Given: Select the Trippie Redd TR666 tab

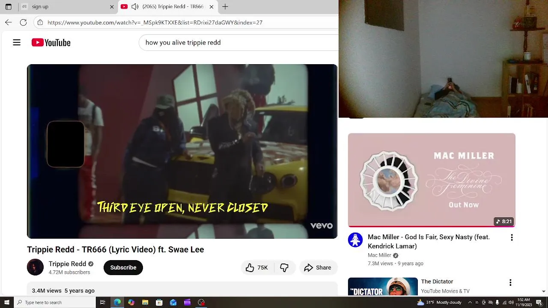Looking at the screenshot, I should click(168, 7).
